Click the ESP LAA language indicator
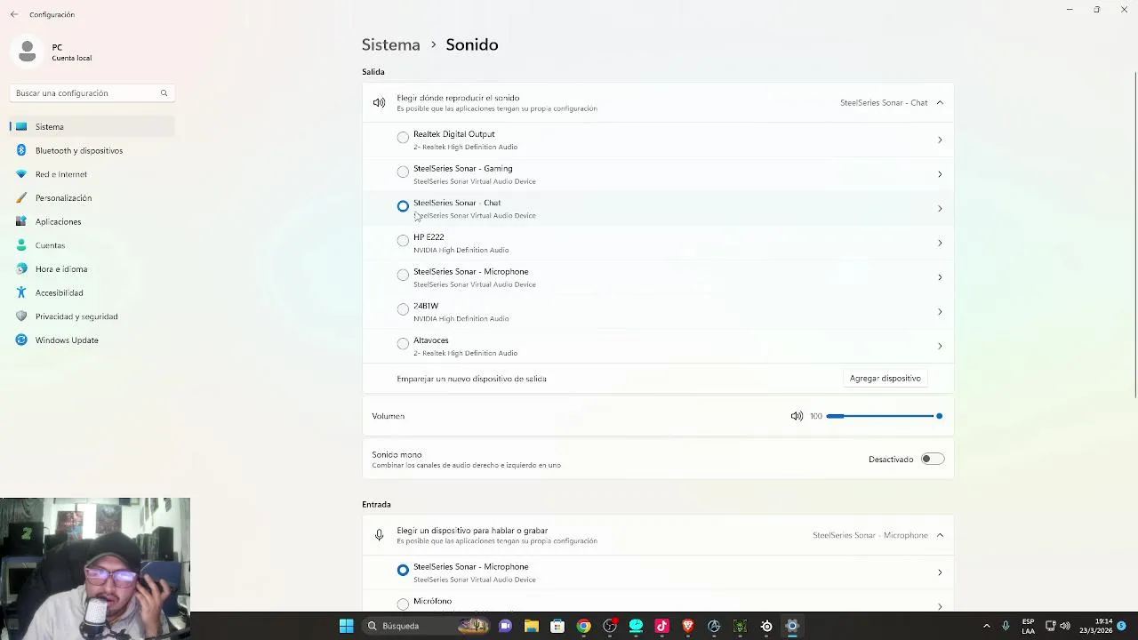Image resolution: width=1138 pixels, height=640 pixels. point(1028,626)
